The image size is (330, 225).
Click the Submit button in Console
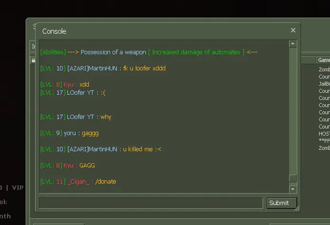282,203
